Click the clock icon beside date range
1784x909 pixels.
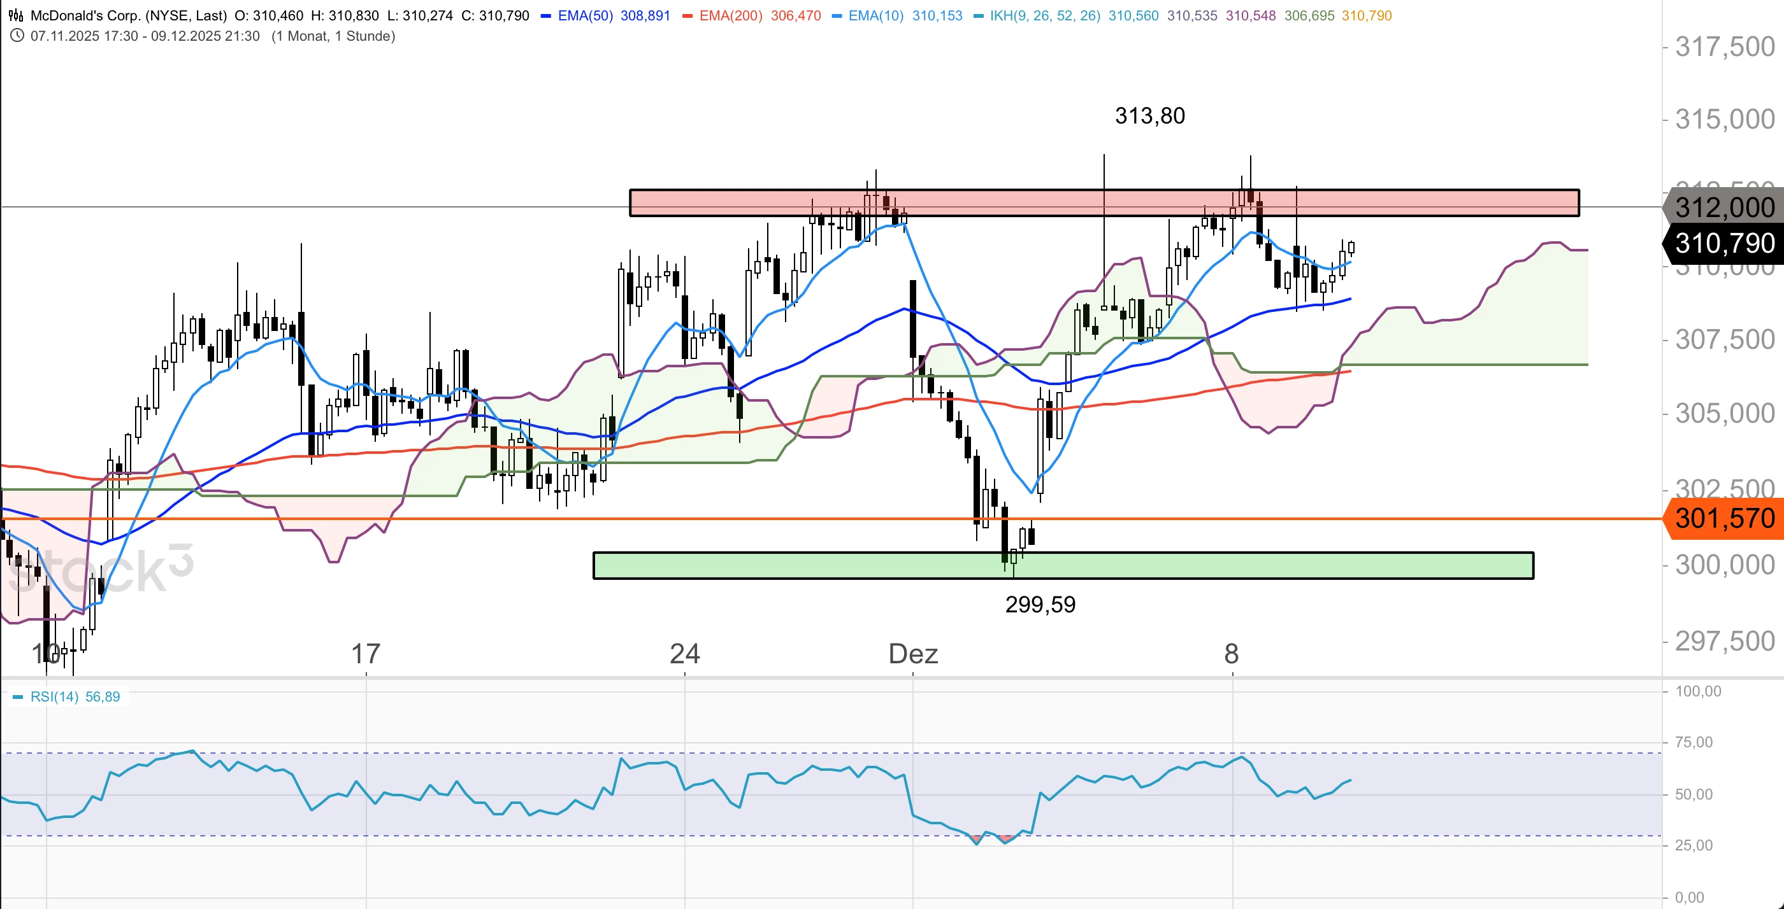pos(17,35)
